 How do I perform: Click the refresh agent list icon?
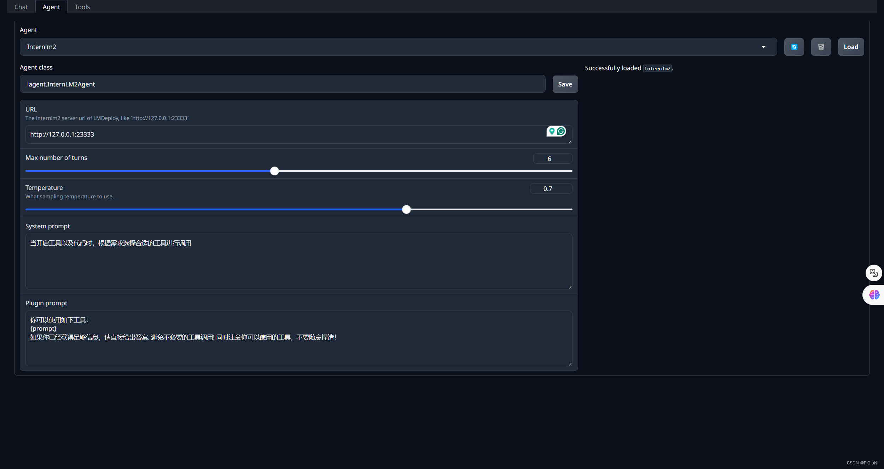[x=794, y=47]
